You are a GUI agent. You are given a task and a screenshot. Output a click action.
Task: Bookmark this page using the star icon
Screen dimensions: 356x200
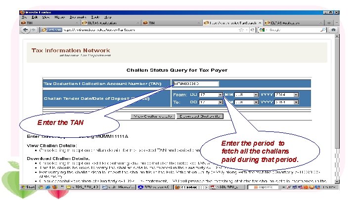coord(241,30)
